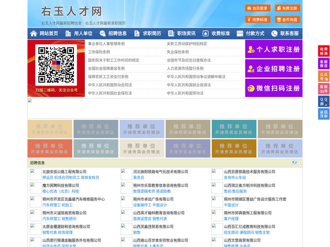330x247 pixels.
Task: Open company 山西灵鑫茂贸易有限公司
Action: 153,226
